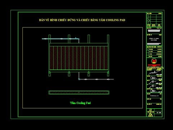Select the bottom-left support bracket of frame
This screenshot has height=130, width=173.
(50, 74)
